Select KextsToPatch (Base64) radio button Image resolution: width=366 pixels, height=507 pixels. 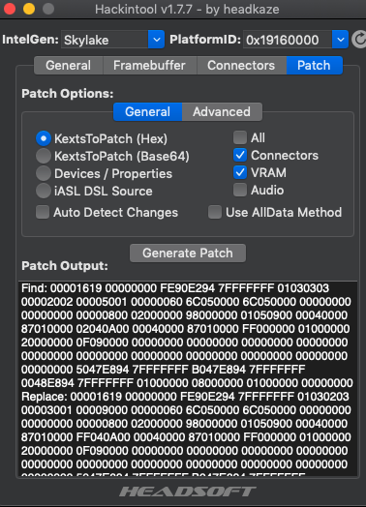pyautogui.click(x=44, y=156)
